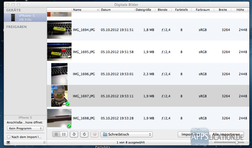Screen dimensions: 252x148
Task: Click date 05.10.2012 19:53:01
Action: 117,74
